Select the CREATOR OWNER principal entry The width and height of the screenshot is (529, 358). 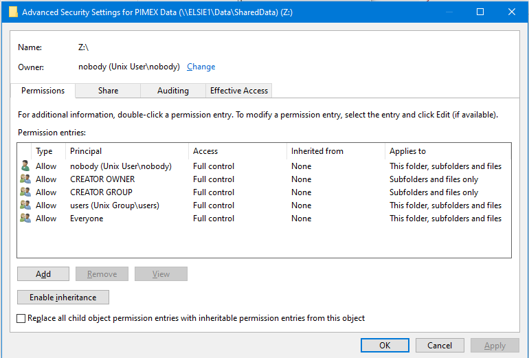(x=102, y=179)
